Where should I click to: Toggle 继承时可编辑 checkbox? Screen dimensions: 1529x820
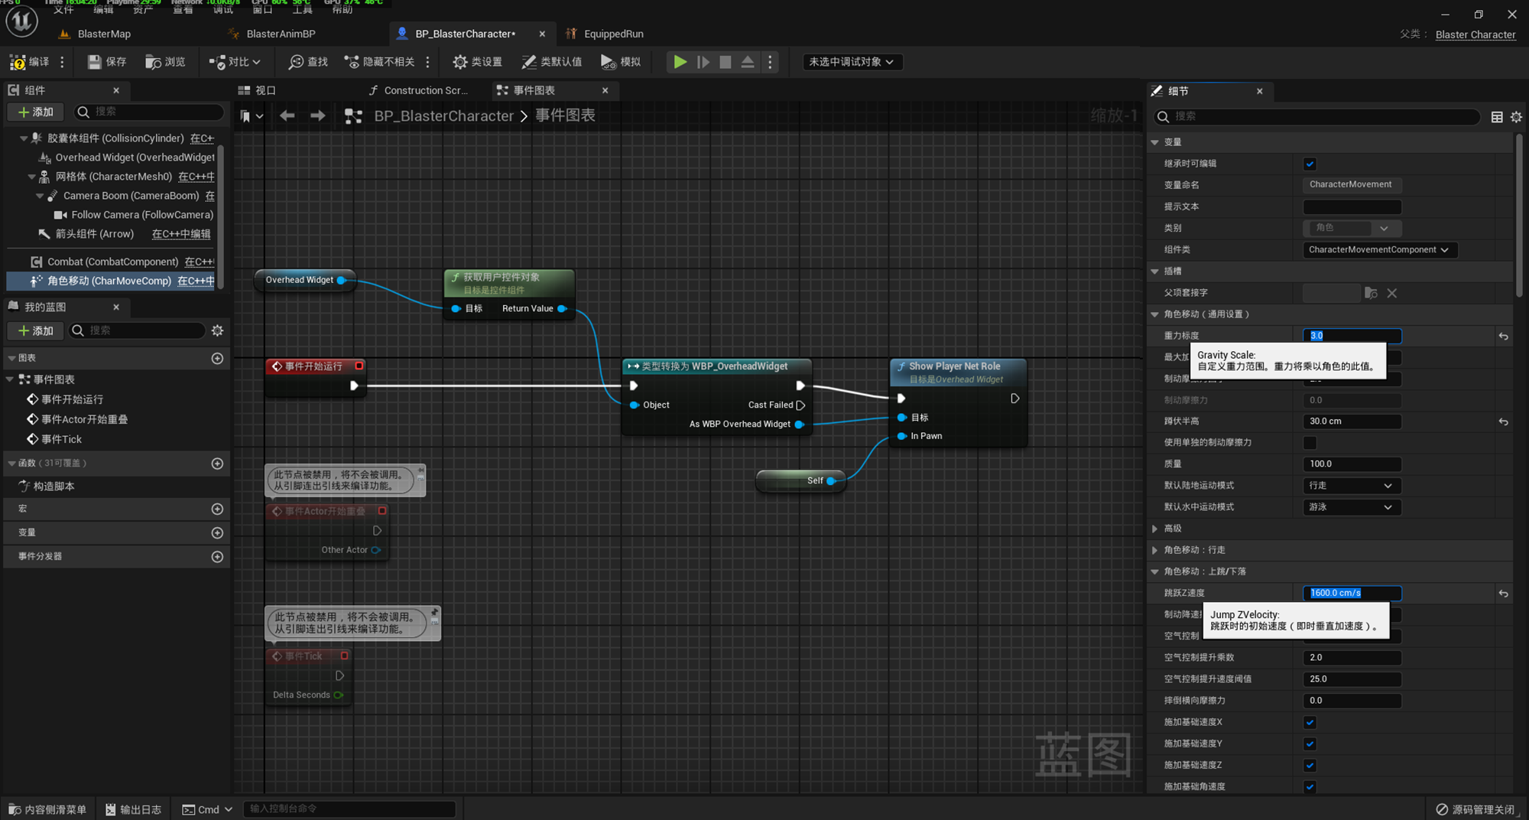[x=1310, y=164]
